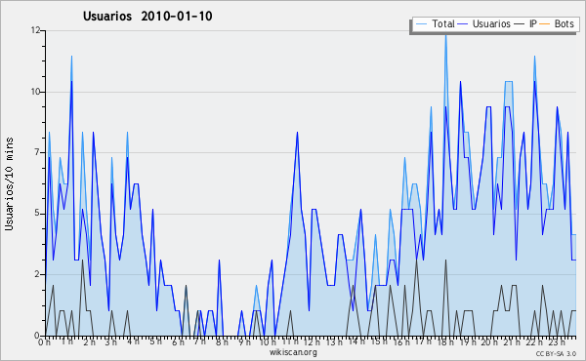Click the orange Bots legend line swatch
Viewport: 586px width, 361px height.
[x=545, y=24]
